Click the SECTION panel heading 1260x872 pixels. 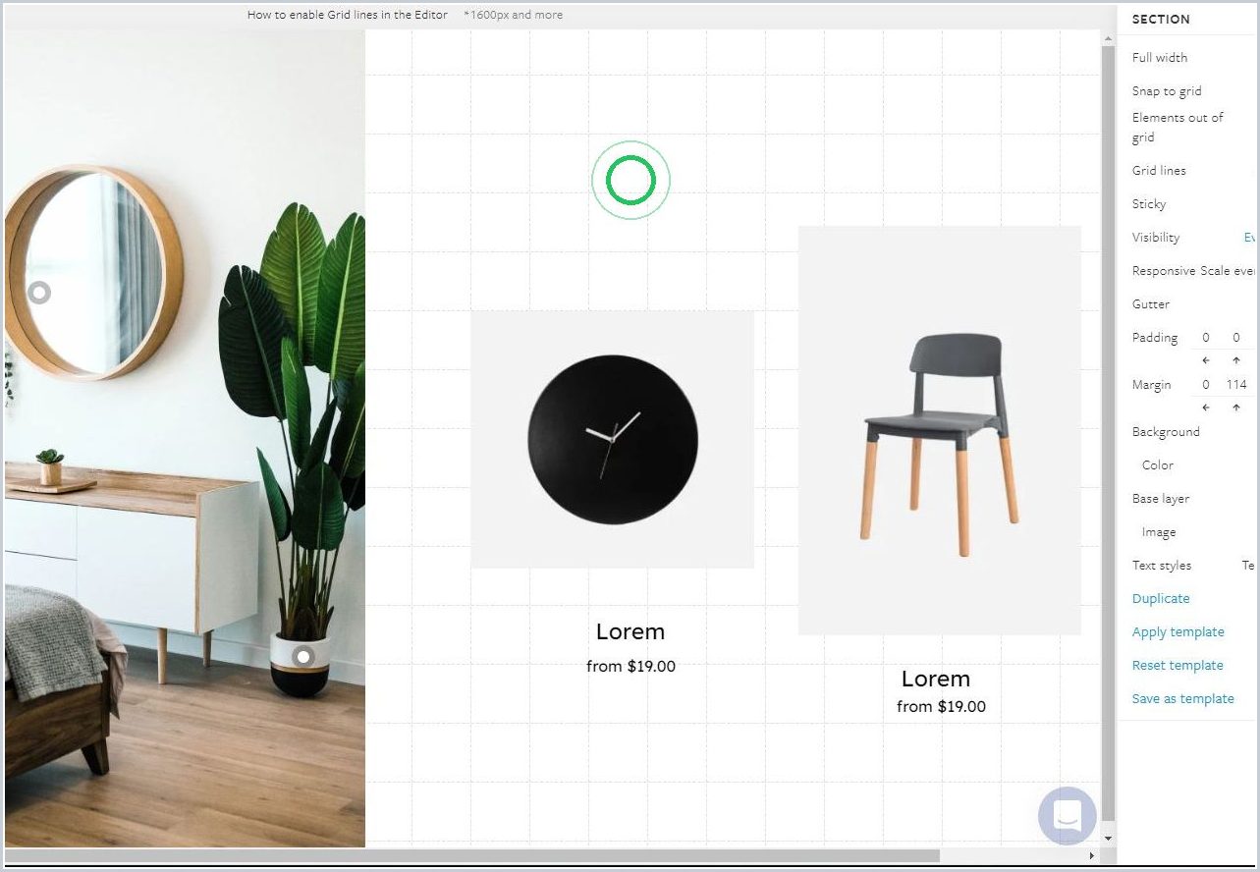[x=1161, y=19]
